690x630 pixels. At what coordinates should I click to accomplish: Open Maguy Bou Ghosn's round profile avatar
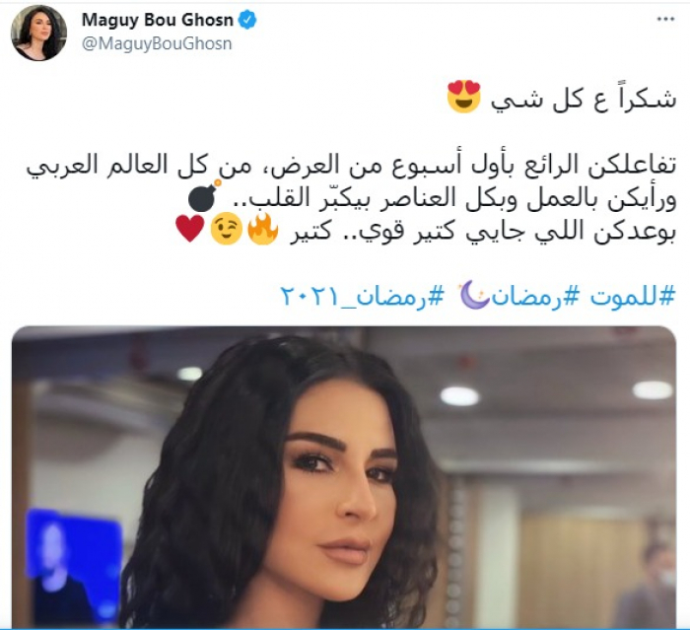click(x=38, y=33)
